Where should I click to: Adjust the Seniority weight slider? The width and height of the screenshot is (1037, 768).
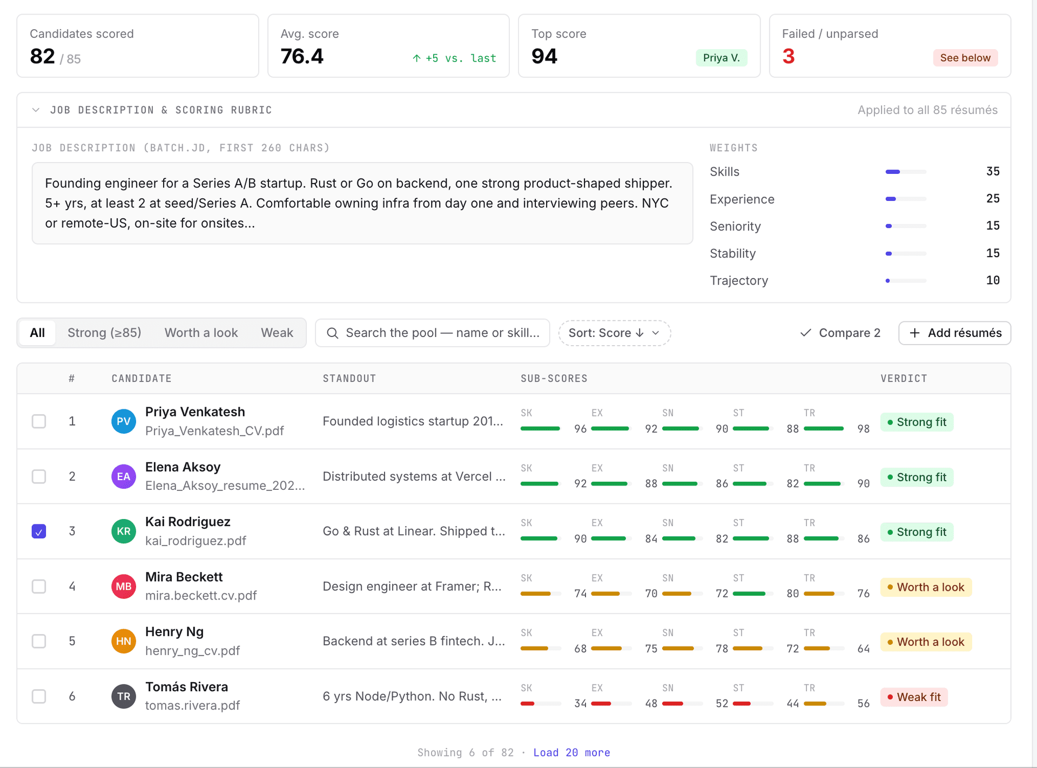[906, 226]
